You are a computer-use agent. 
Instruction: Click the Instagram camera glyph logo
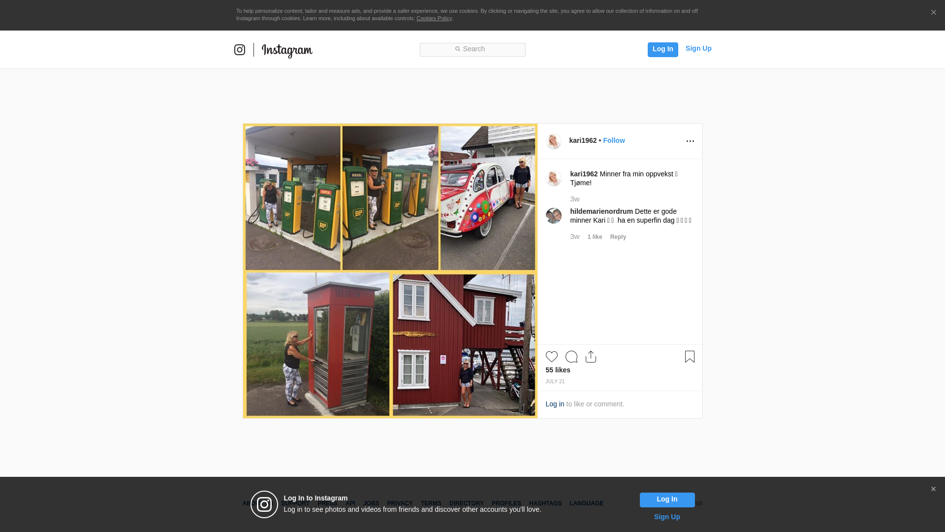[x=240, y=50]
